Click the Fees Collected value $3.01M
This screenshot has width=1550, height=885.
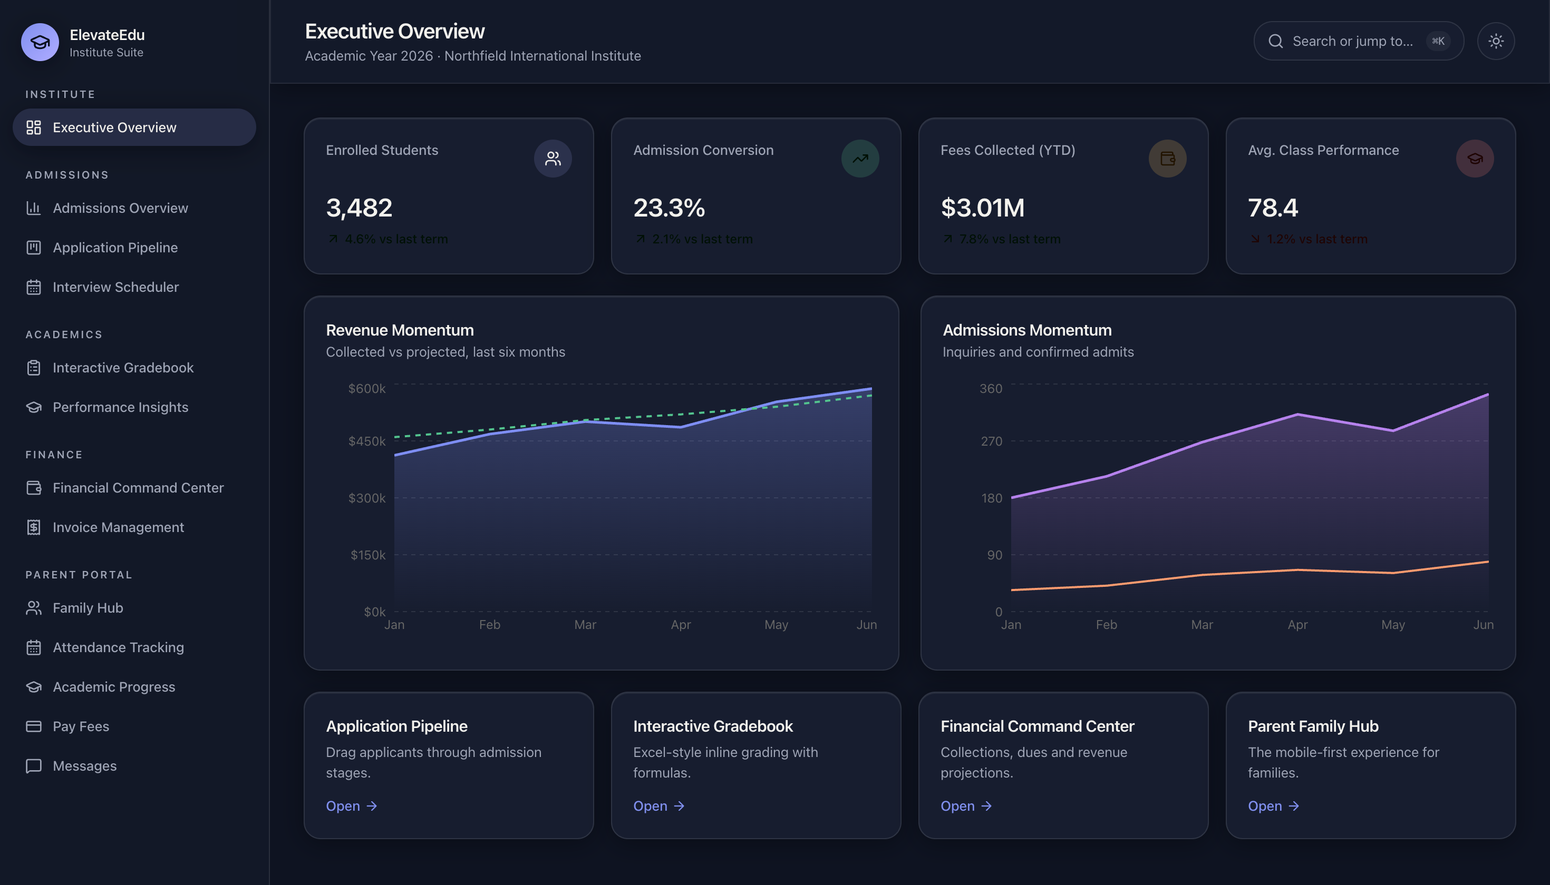tap(982, 208)
